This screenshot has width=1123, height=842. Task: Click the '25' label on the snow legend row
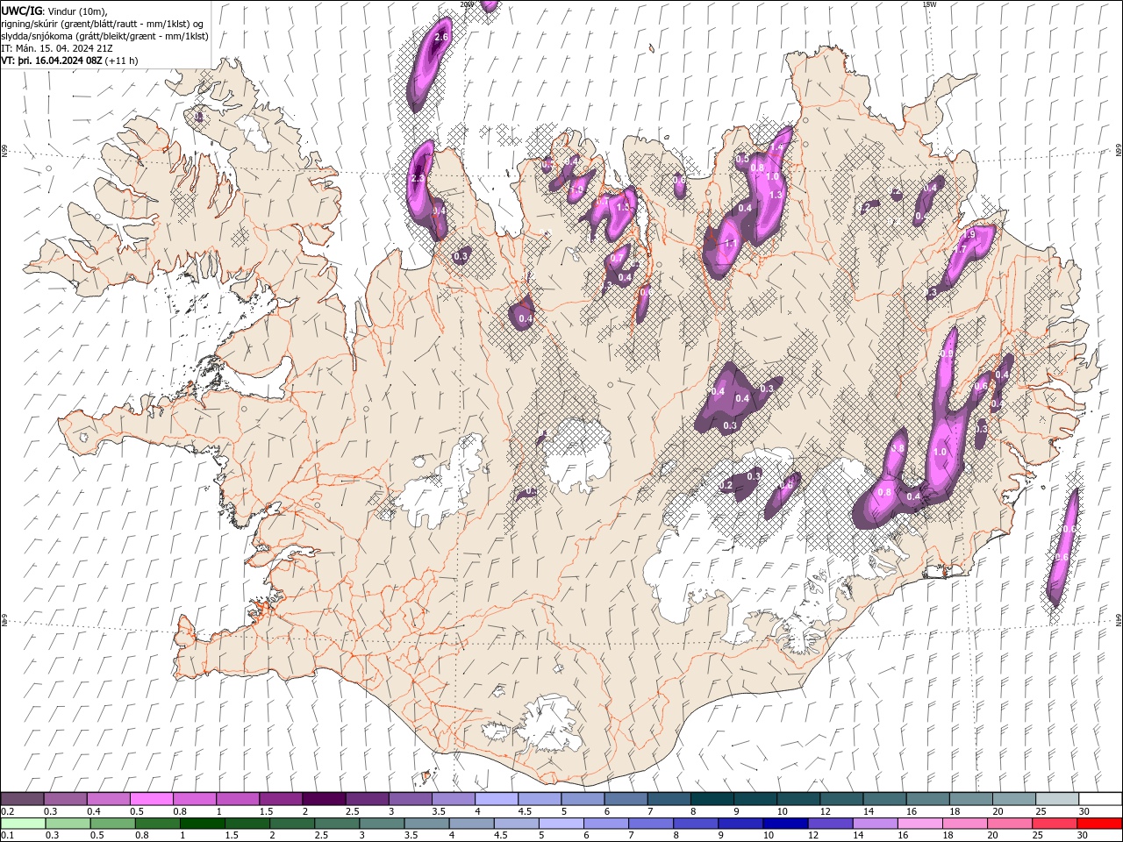pos(1040,811)
